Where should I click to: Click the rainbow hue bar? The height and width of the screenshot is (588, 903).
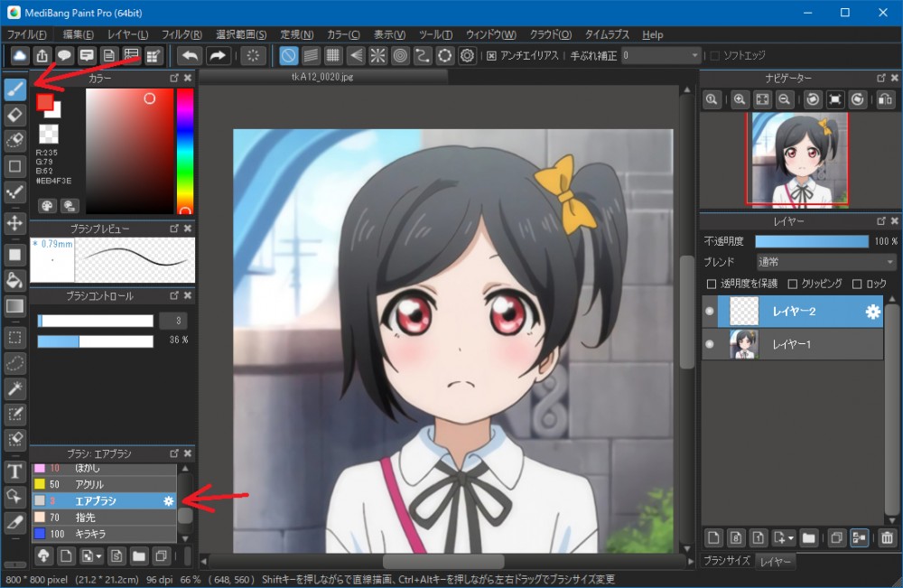point(185,151)
